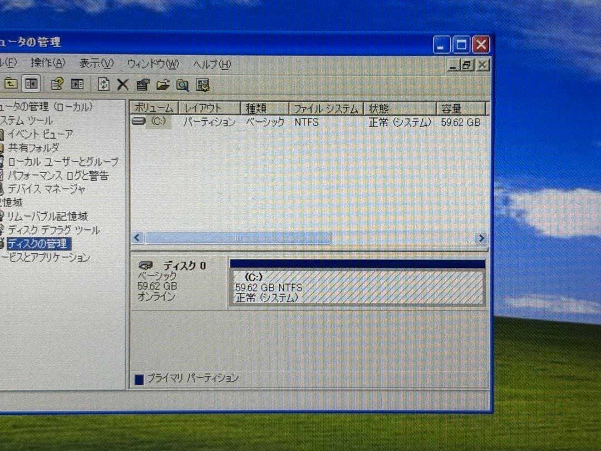This screenshot has width=601, height=451.
Task: Open the ヘルプ(H) menu
Action: coord(213,64)
